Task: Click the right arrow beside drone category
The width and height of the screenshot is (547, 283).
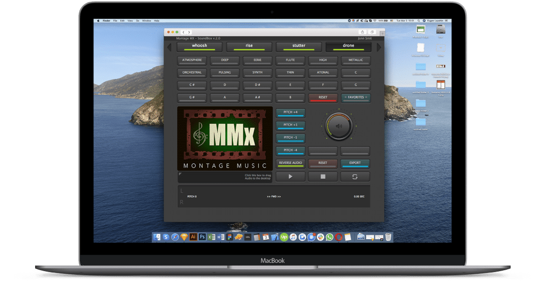Action: tap(378, 47)
